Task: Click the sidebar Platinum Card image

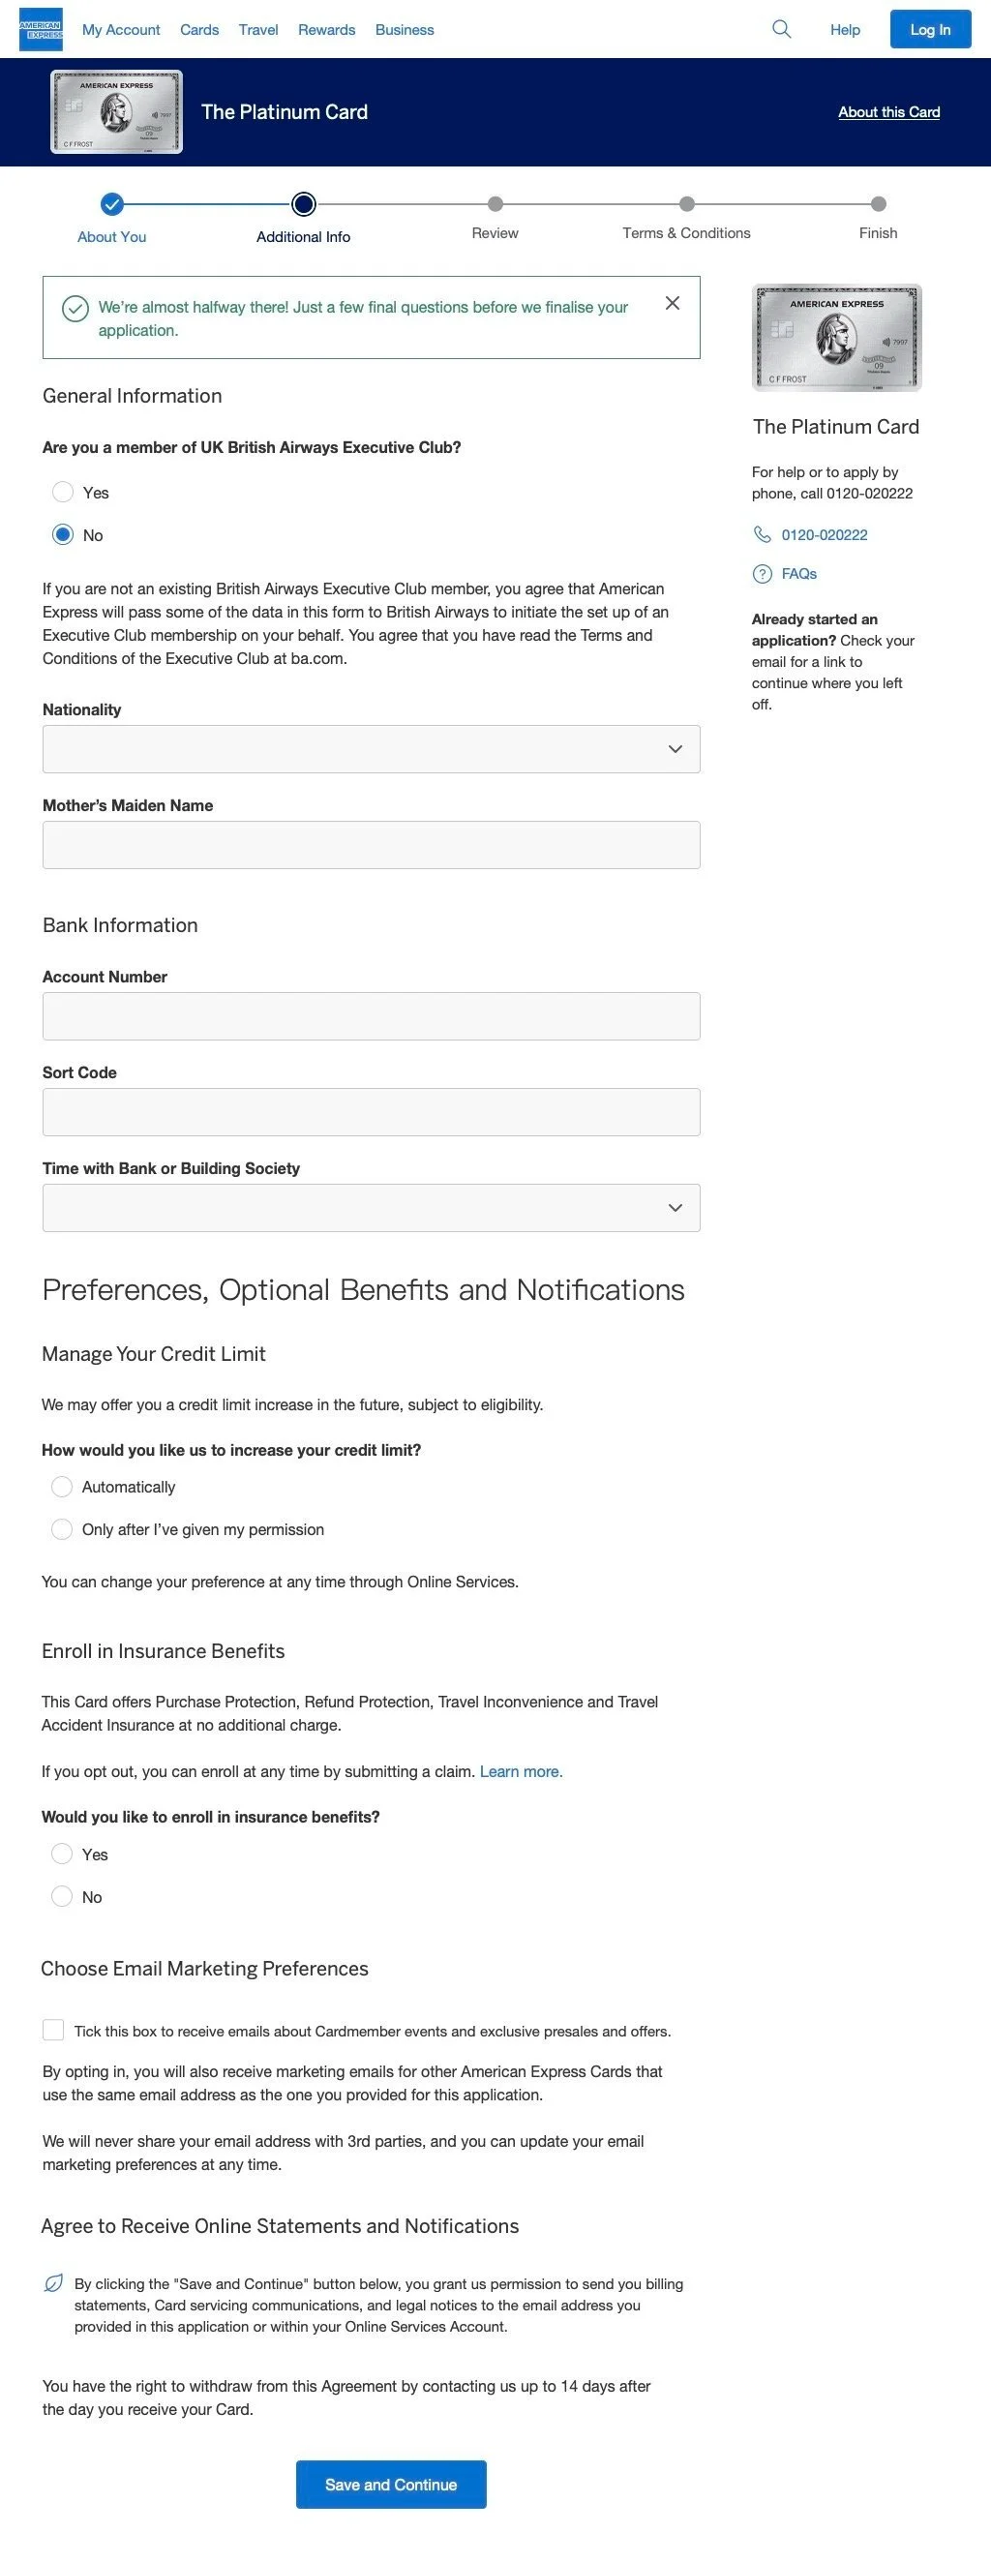Action: click(x=837, y=337)
